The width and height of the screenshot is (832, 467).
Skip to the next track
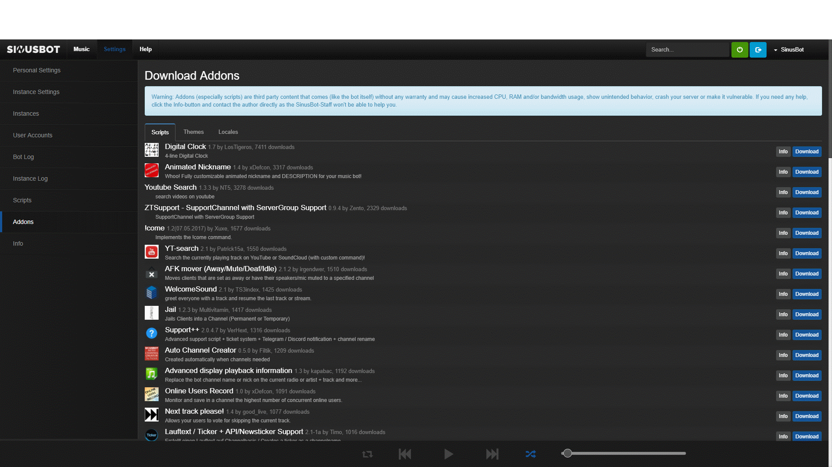point(492,454)
